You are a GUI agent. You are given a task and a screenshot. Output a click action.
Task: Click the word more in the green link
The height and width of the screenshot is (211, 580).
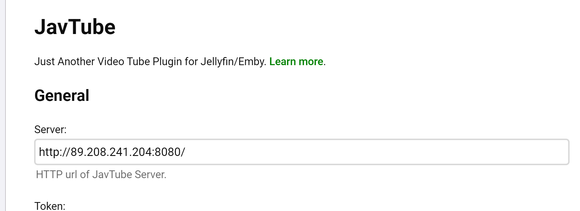click(x=311, y=62)
